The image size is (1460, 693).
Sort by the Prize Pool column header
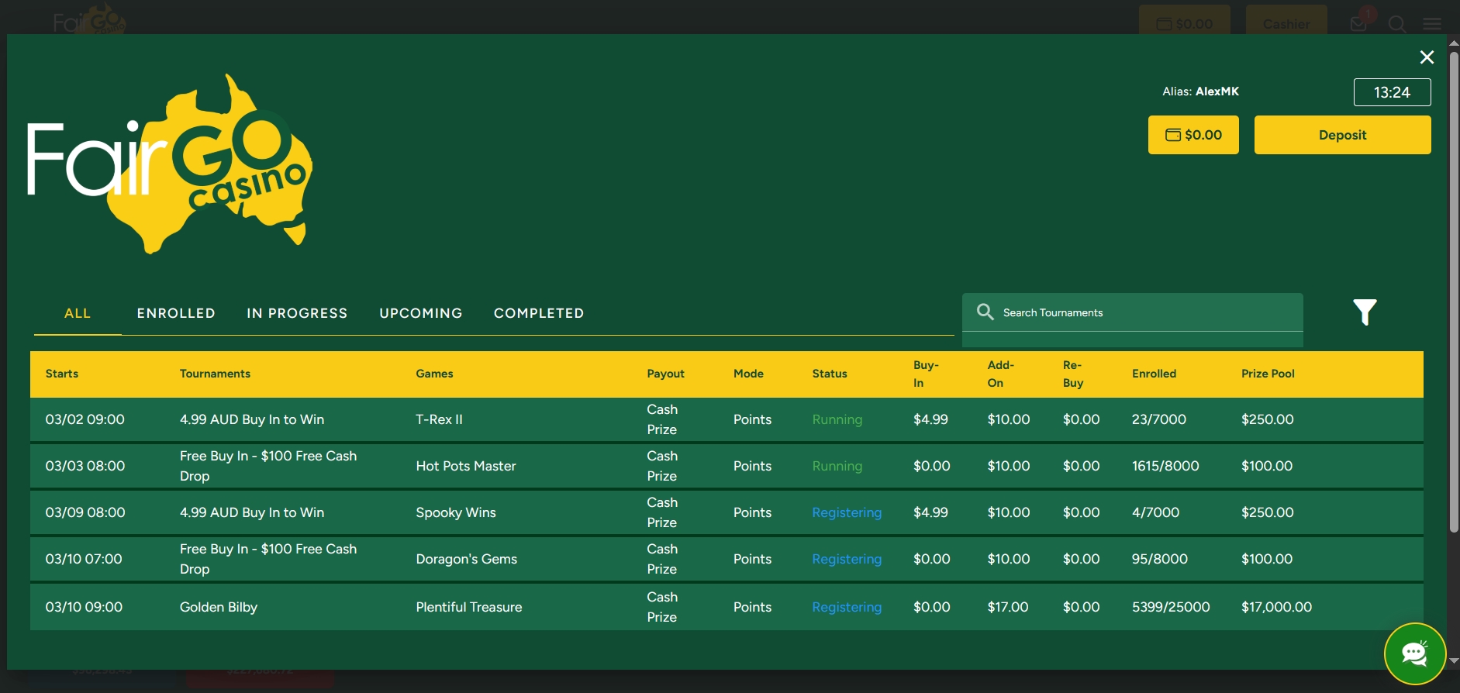(x=1268, y=374)
